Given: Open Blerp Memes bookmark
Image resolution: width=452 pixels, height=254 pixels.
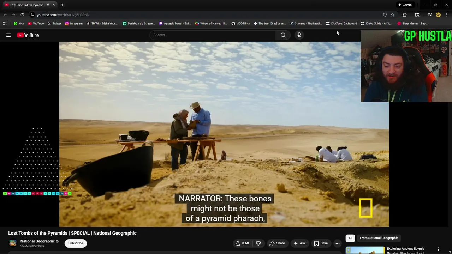Looking at the screenshot, I should [x=413, y=24].
